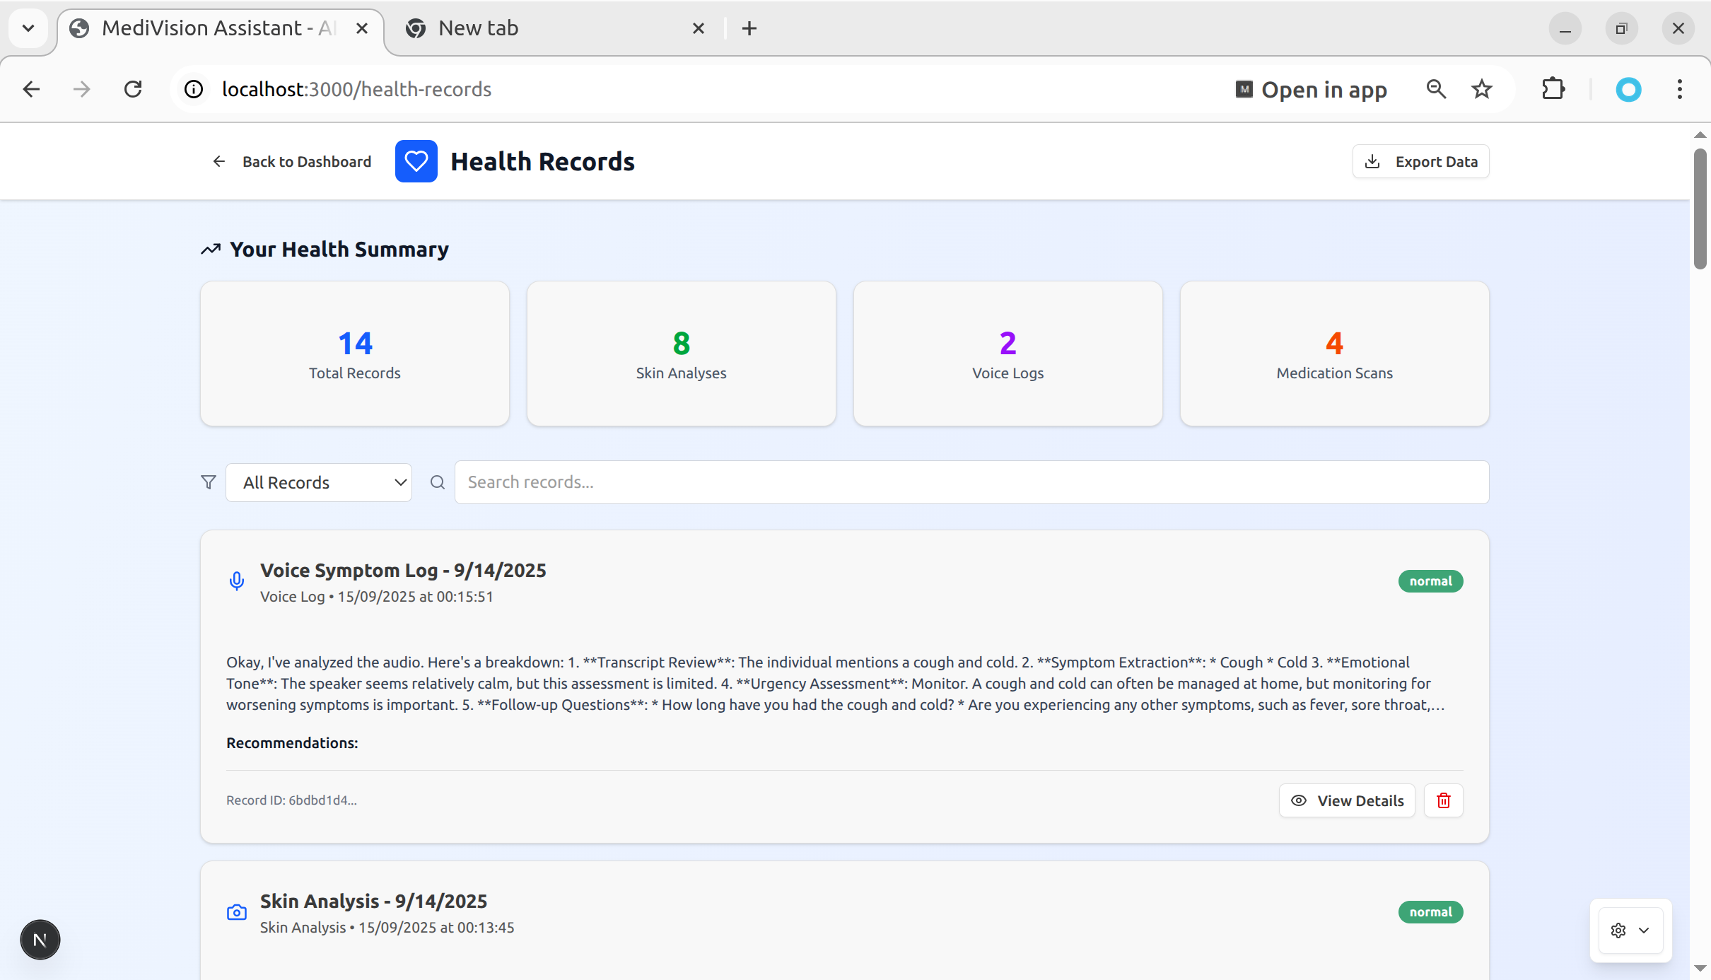1711x980 pixels.
Task: Click the timestamp 15/09/2025 at 00:15:51
Action: click(415, 597)
